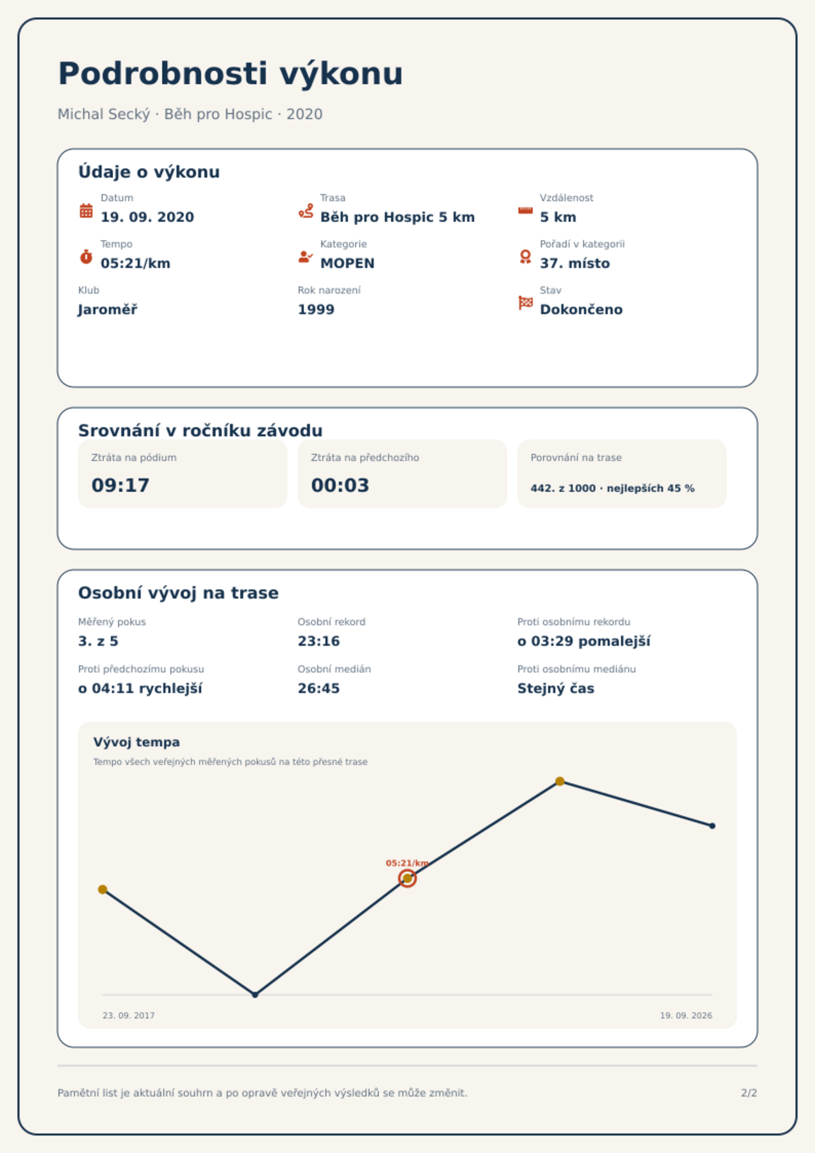The width and height of the screenshot is (815, 1153).
Task: Select the golden peak point on the pace chart
Action: tap(560, 781)
